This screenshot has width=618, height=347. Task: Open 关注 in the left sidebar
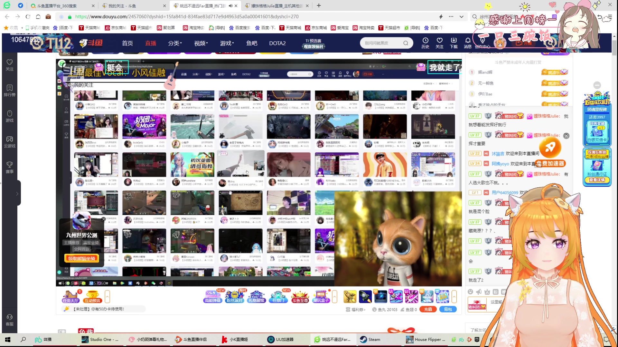pyautogui.click(x=10, y=65)
